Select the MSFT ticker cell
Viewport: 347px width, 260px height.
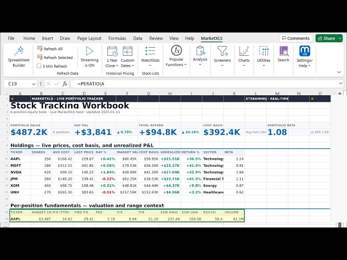click(x=20, y=165)
